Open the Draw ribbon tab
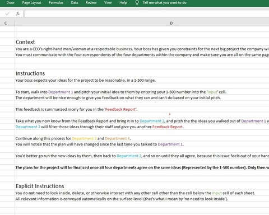This screenshot has height=215, width=269. pos(10,3)
